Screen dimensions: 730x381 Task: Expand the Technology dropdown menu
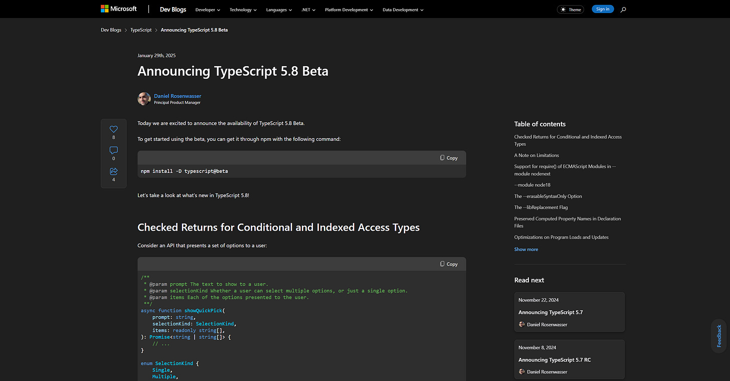tap(243, 10)
